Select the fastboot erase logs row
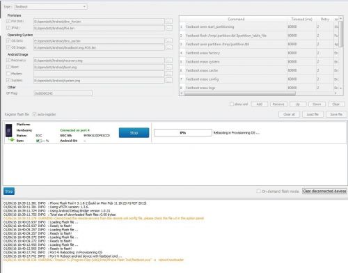348x273 pixels. 260,88
